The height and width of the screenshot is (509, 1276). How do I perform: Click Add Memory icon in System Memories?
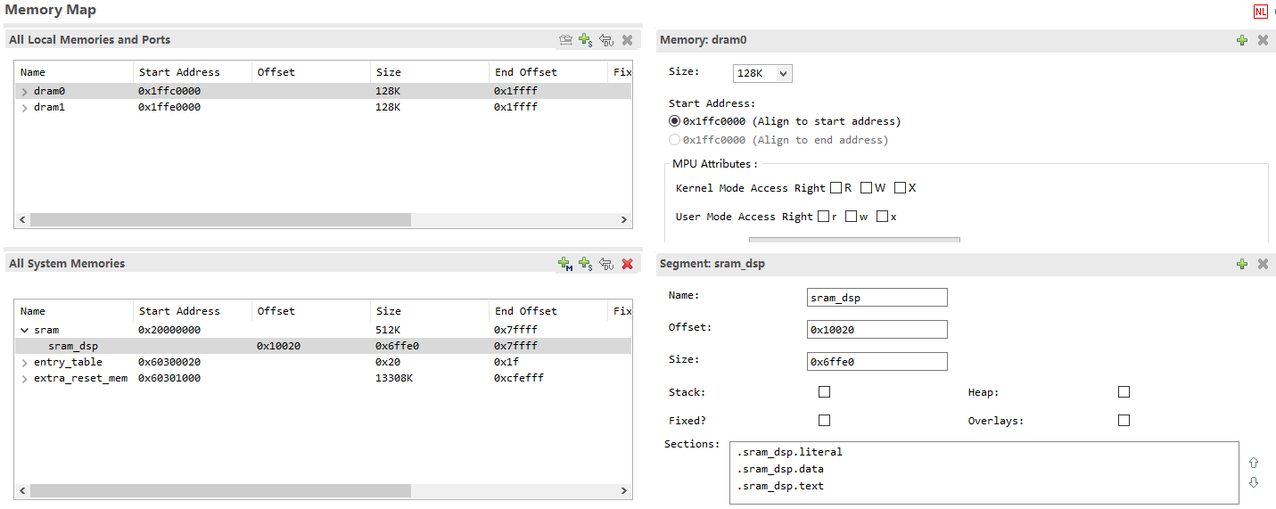pos(564,264)
